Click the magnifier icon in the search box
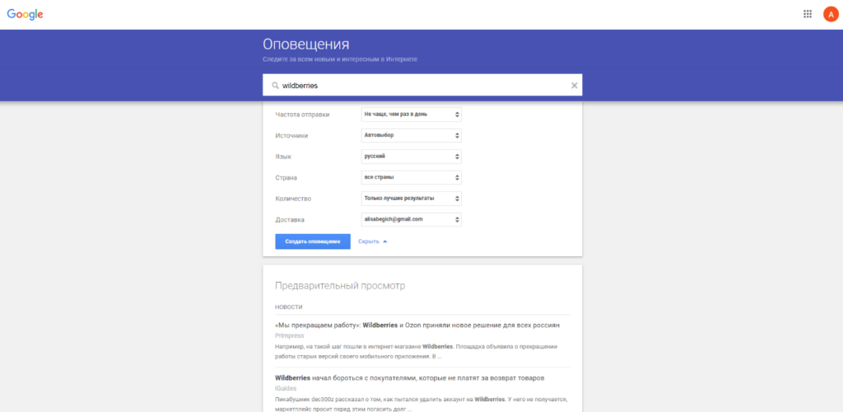Screen dimensions: 843x412 (275, 86)
